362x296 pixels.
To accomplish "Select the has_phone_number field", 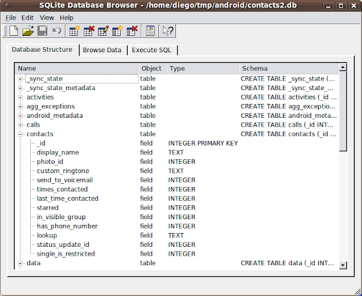I will (67, 226).
